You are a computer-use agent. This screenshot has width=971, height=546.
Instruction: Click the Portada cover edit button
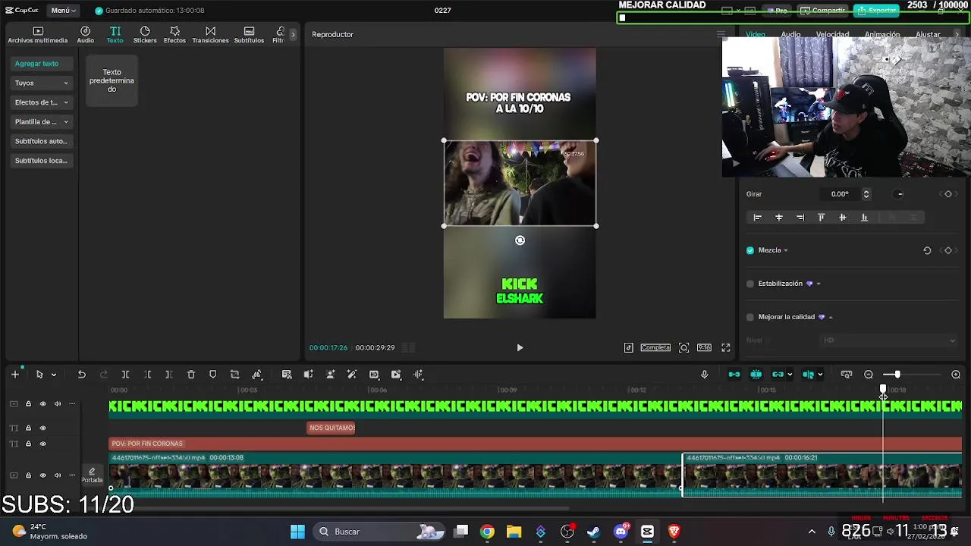[92, 475]
